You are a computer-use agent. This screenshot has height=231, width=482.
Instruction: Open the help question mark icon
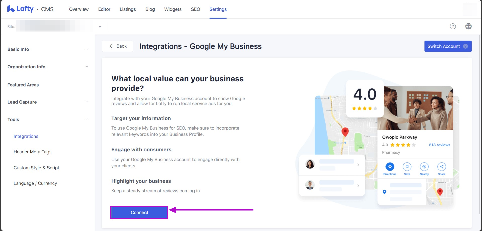(x=453, y=26)
